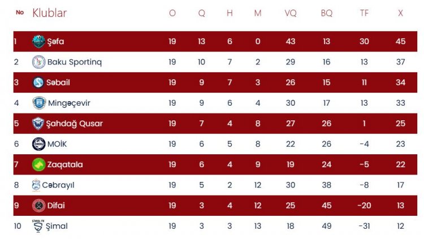Sort table by the X points column header
Image resolution: width=424 pixels, height=239 pixels.
click(x=401, y=13)
